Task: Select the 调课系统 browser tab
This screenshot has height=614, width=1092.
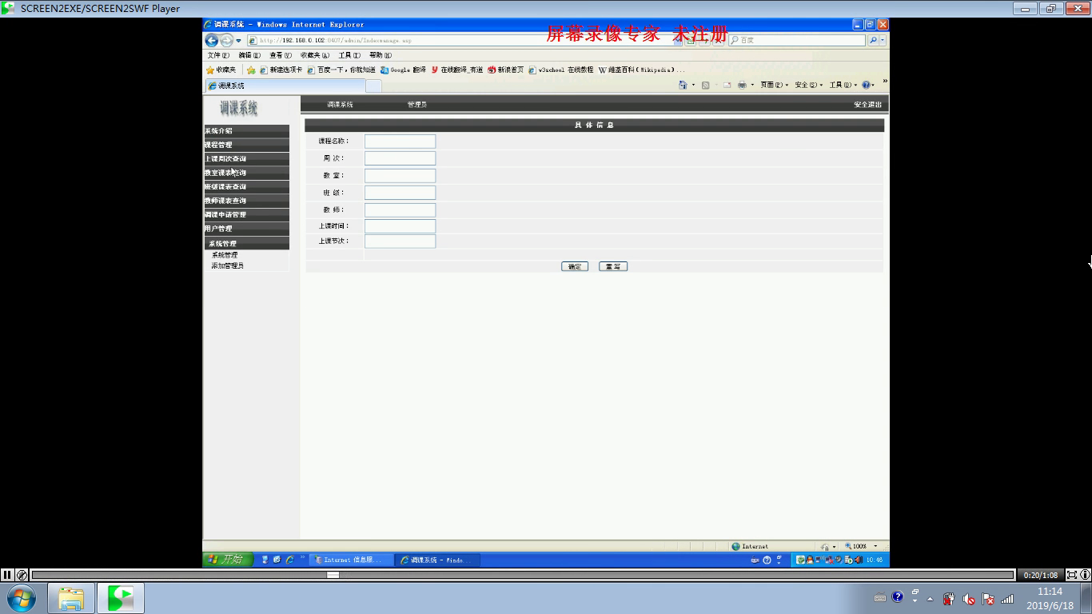Action: 285,86
